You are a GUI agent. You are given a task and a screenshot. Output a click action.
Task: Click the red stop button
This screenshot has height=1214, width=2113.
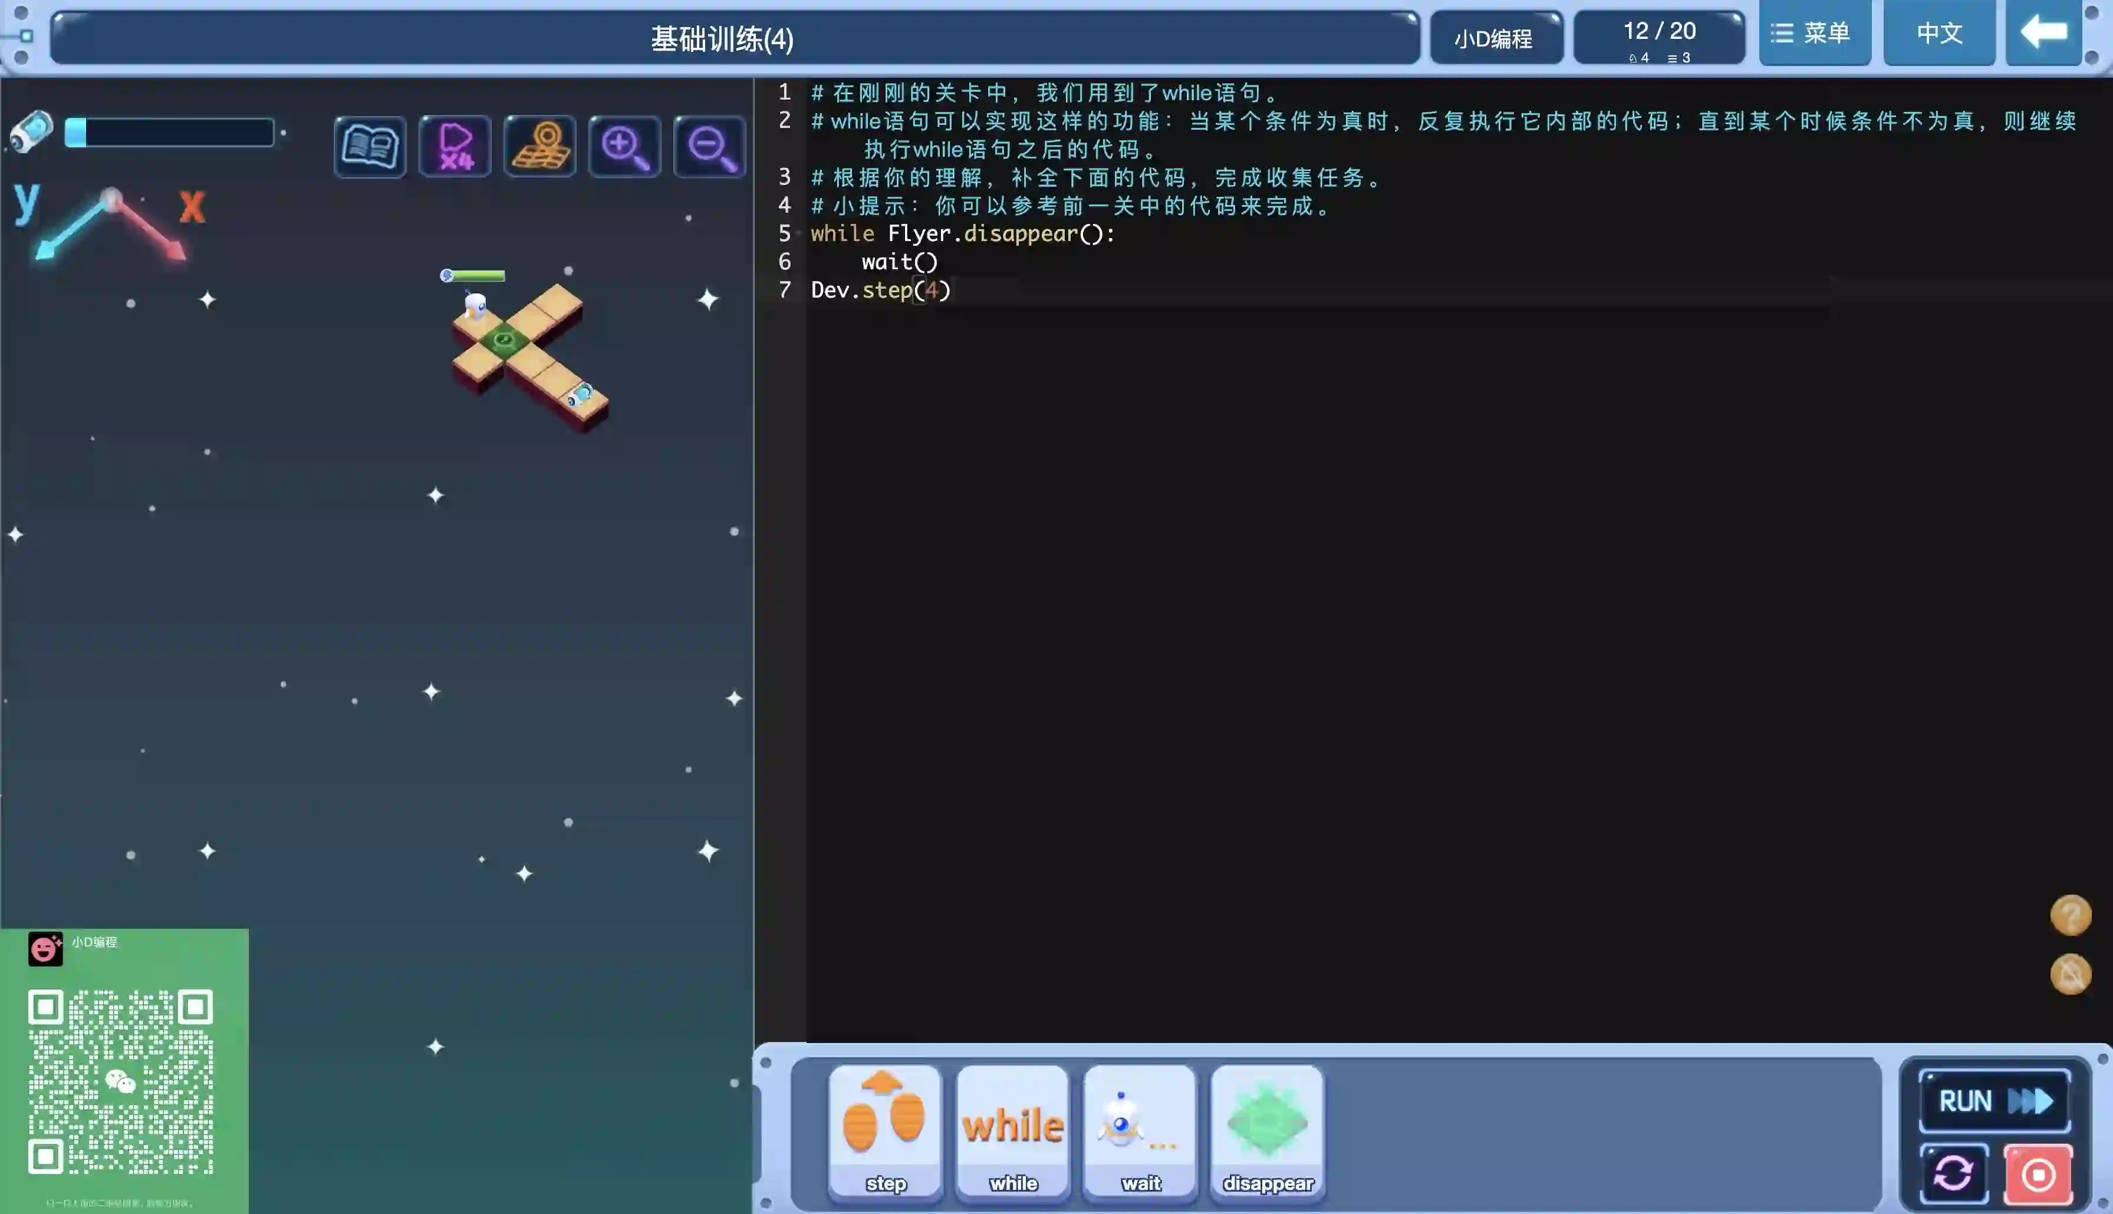pos(2038,1174)
